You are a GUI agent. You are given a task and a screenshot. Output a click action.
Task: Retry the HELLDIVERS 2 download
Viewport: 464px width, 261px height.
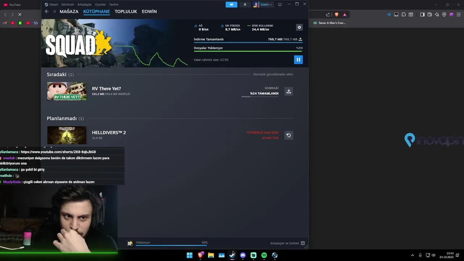pos(289,135)
